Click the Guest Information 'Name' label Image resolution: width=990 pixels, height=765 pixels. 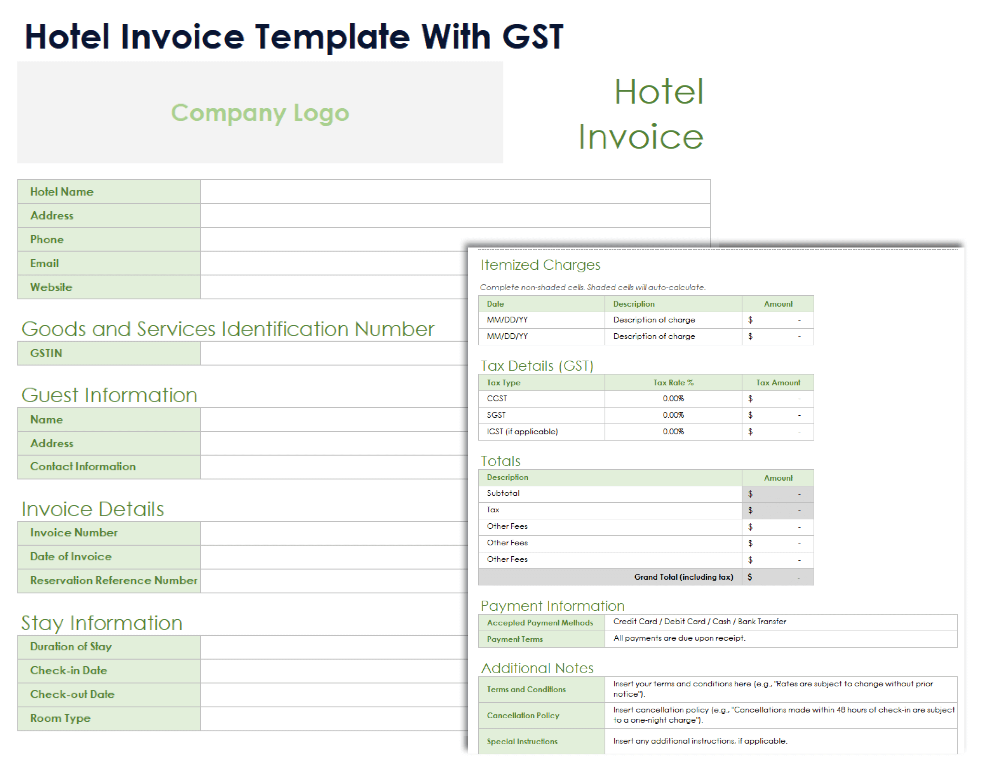click(x=109, y=420)
